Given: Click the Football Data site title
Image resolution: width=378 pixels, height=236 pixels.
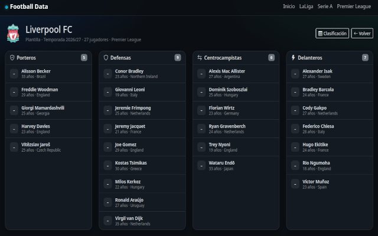Looking at the screenshot, I should [x=29, y=6].
